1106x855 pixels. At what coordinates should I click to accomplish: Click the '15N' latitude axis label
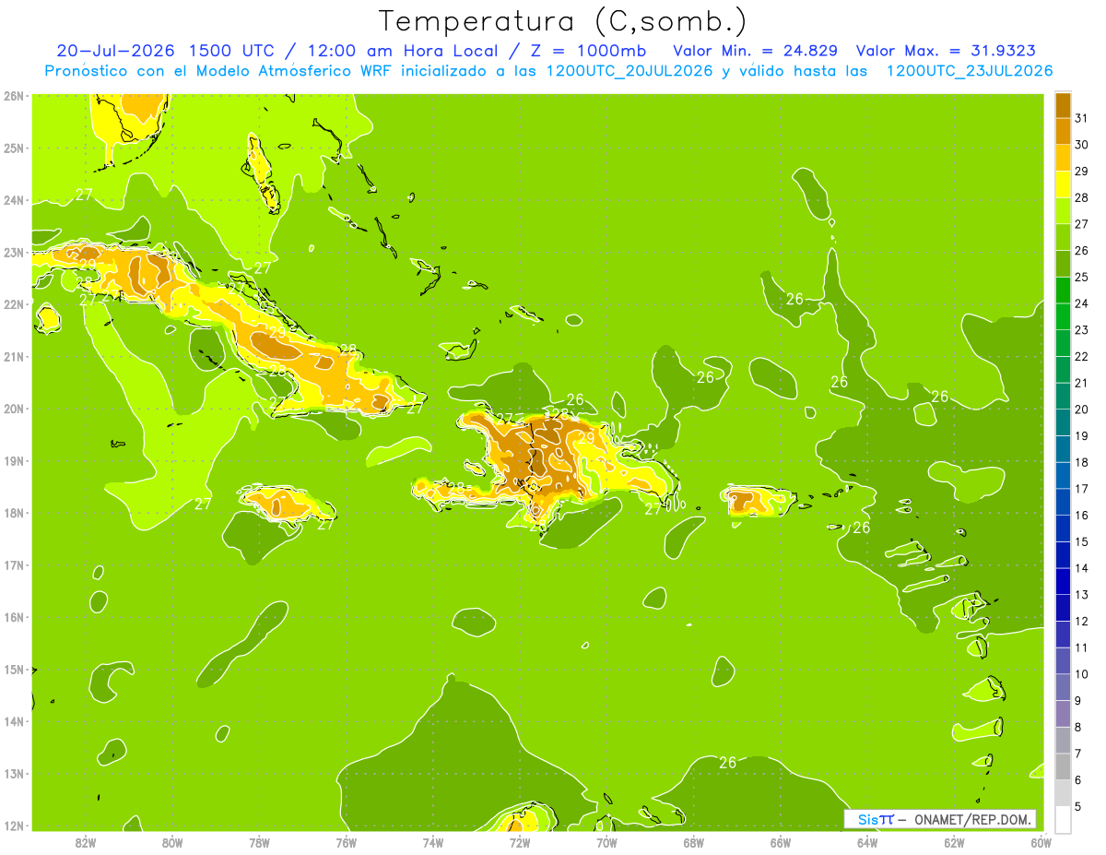pos(14,670)
